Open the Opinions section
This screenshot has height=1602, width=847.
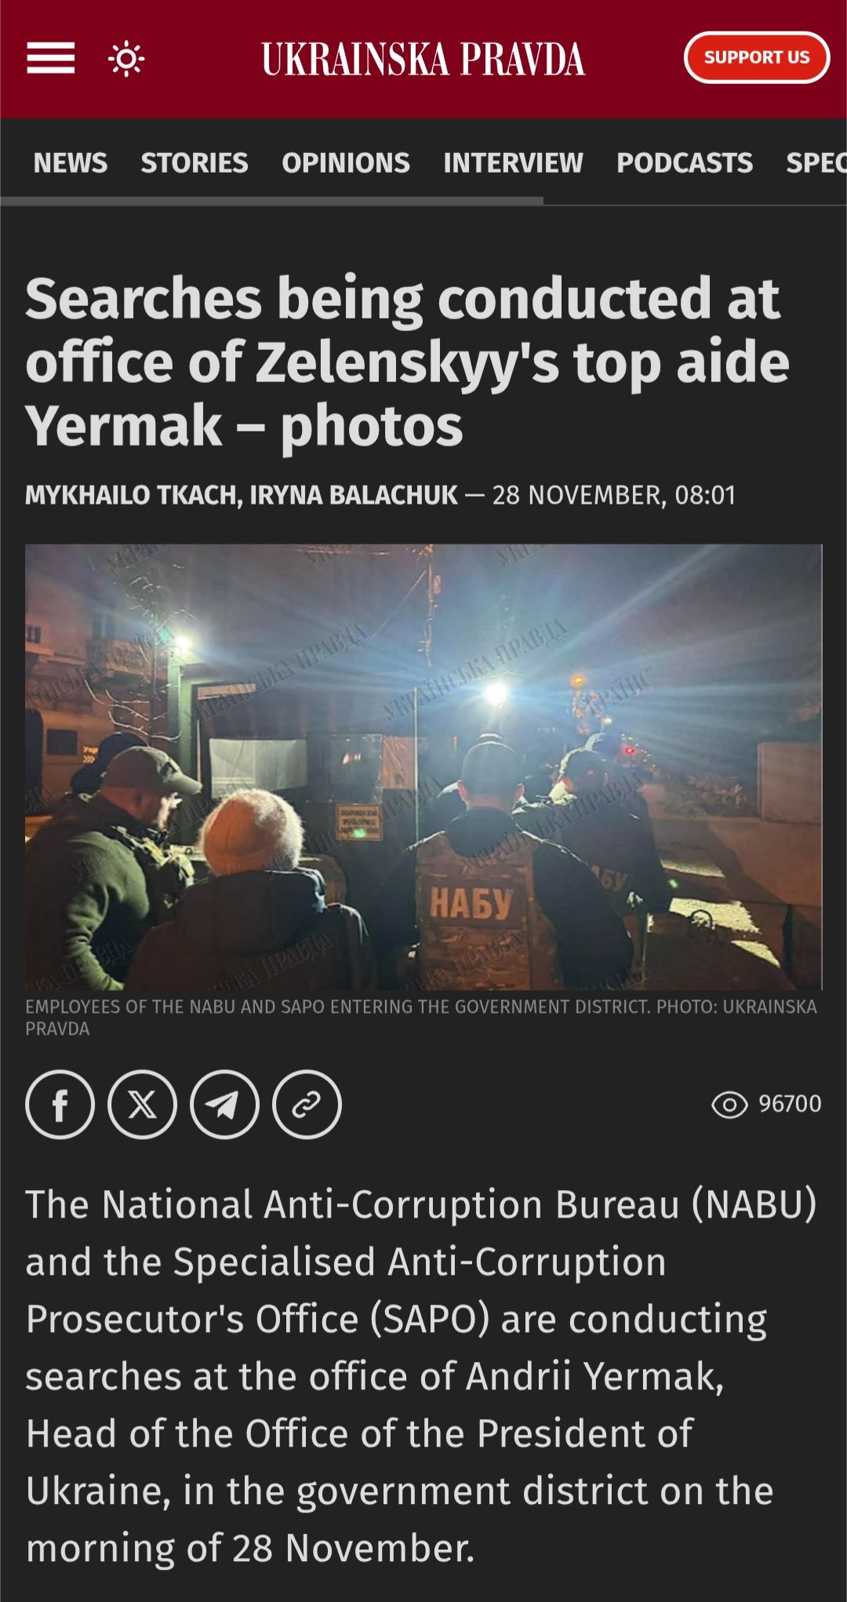(346, 162)
